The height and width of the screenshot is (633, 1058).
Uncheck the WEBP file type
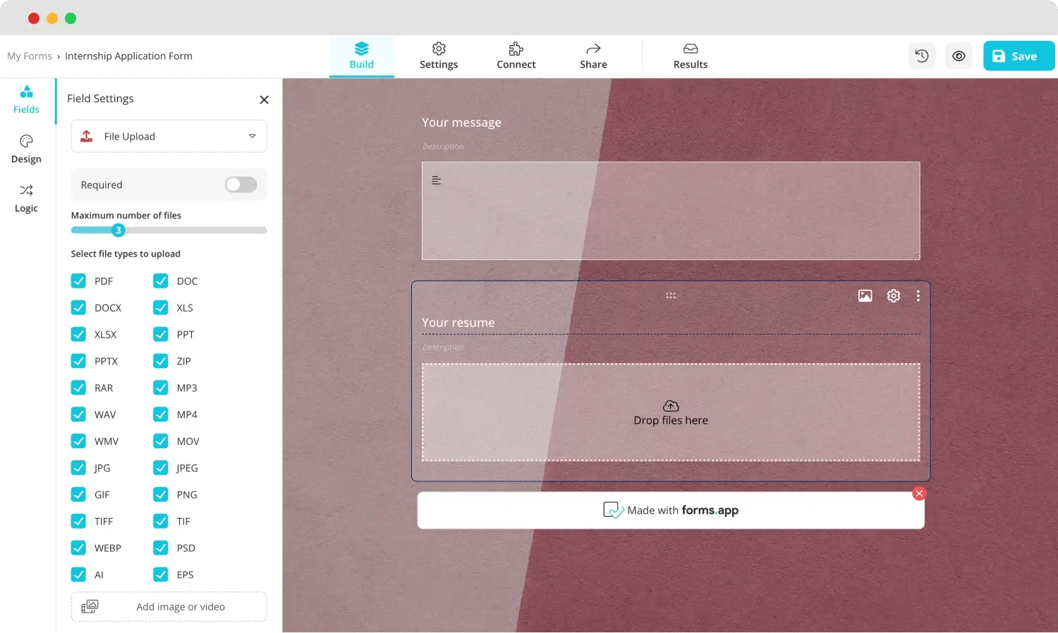click(78, 548)
